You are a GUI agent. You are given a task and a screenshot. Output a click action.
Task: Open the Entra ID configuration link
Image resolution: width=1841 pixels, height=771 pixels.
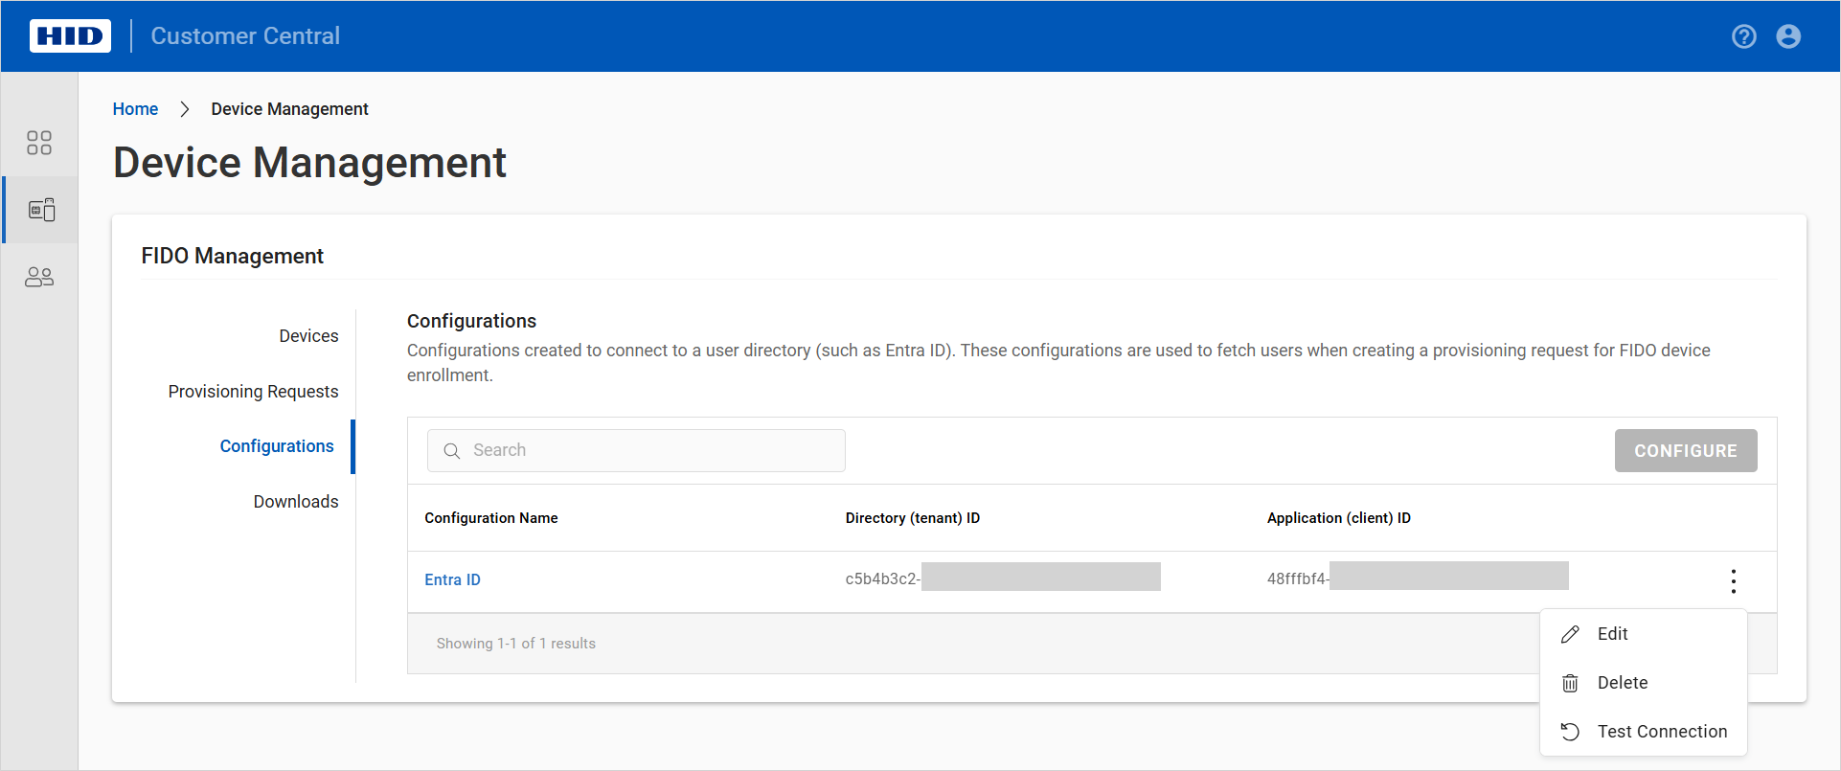(452, 579)
